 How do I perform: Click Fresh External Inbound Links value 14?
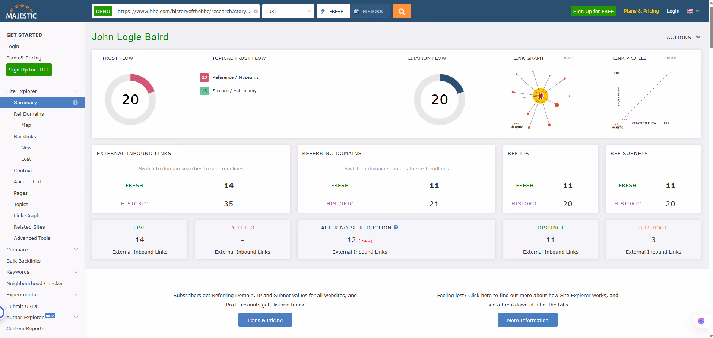[229, 186]
